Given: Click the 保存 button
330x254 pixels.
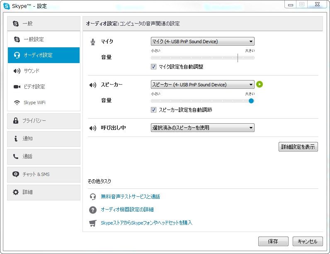Looking at the screenshot, I should [x=273, y=242].
